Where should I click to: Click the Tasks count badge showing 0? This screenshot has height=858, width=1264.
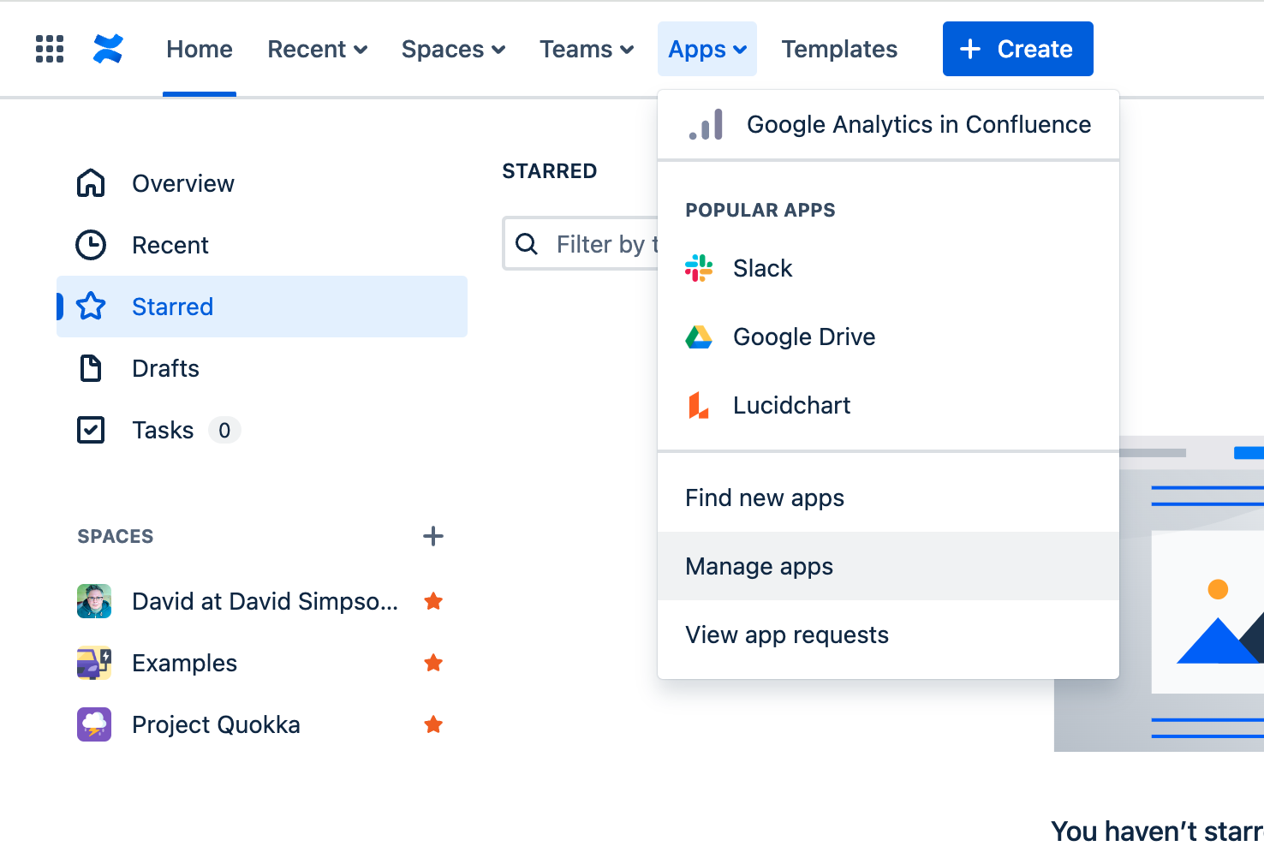click(x=224, y=430)
